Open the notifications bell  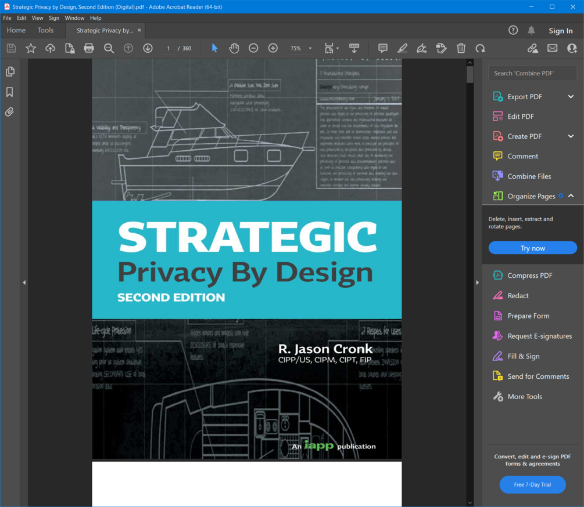point(532,31)
